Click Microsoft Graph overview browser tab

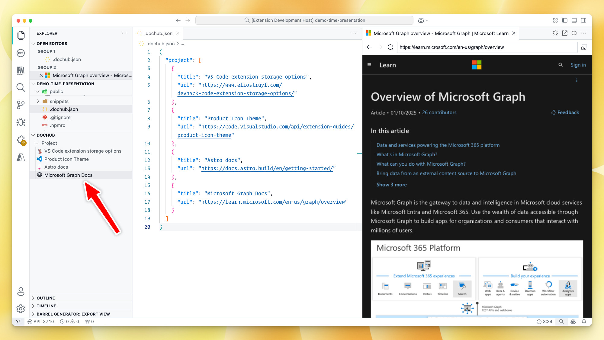pos(441,34)
